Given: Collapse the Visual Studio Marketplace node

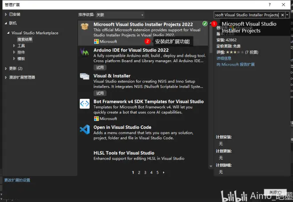Looking at the screenshot, I should [8, 33].
